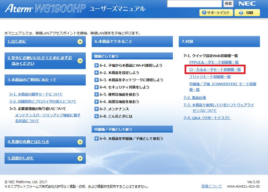Open 7-4. Q&A(サポートデスク) link
268x192 pixels.
(207, 118)
